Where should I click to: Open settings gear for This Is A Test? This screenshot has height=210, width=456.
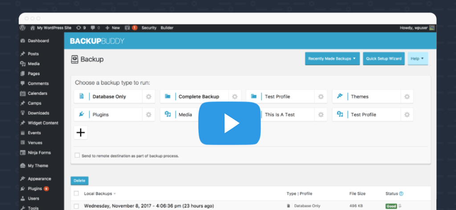321,115
